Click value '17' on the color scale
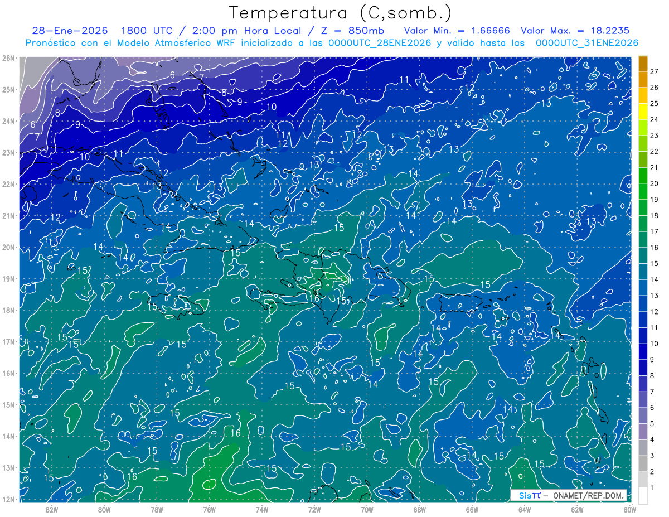The image size is (669, 517). pos(654,231)
